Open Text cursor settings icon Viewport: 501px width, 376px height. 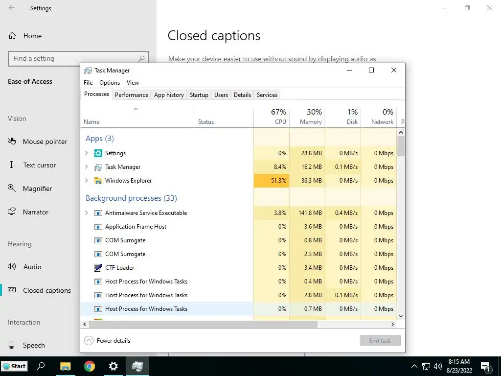coord(12,164)
